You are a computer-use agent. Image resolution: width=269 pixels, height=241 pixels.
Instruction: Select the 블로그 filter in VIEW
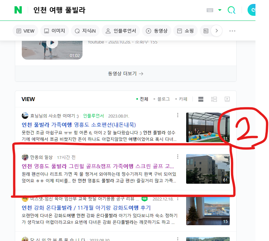coord(162,99)
